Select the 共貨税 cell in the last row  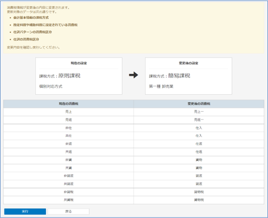pyautogui.click(x=68, y=200)
